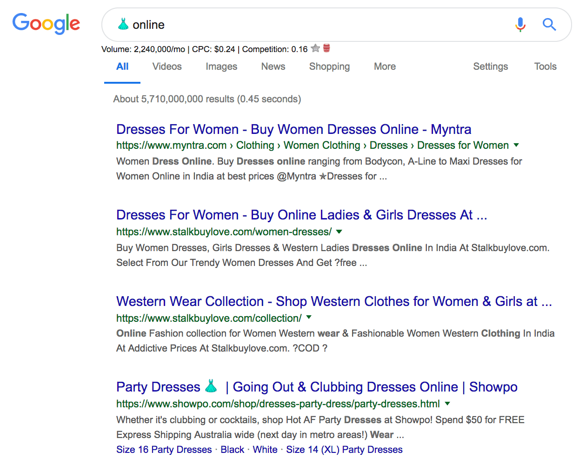
Task: Click the red database icon beside the star
Action: click(x=326, y=48)
